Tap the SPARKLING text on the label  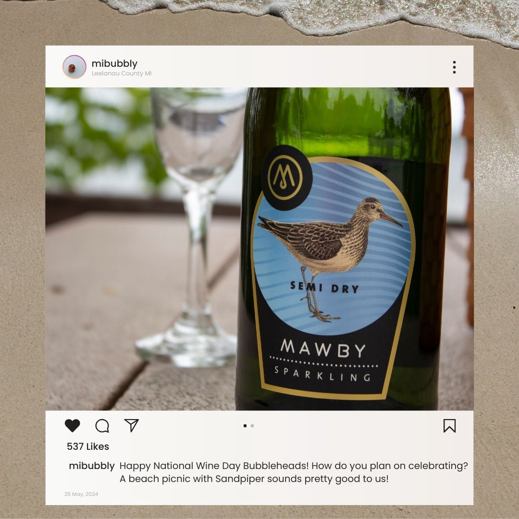322,374
